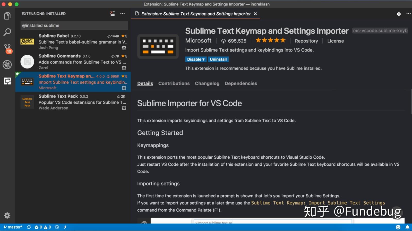Viewport: 412px width, 231px height.
Task: Open the Explorer view in activity bar
Action: pyautogui.click(x=7, y=16)
